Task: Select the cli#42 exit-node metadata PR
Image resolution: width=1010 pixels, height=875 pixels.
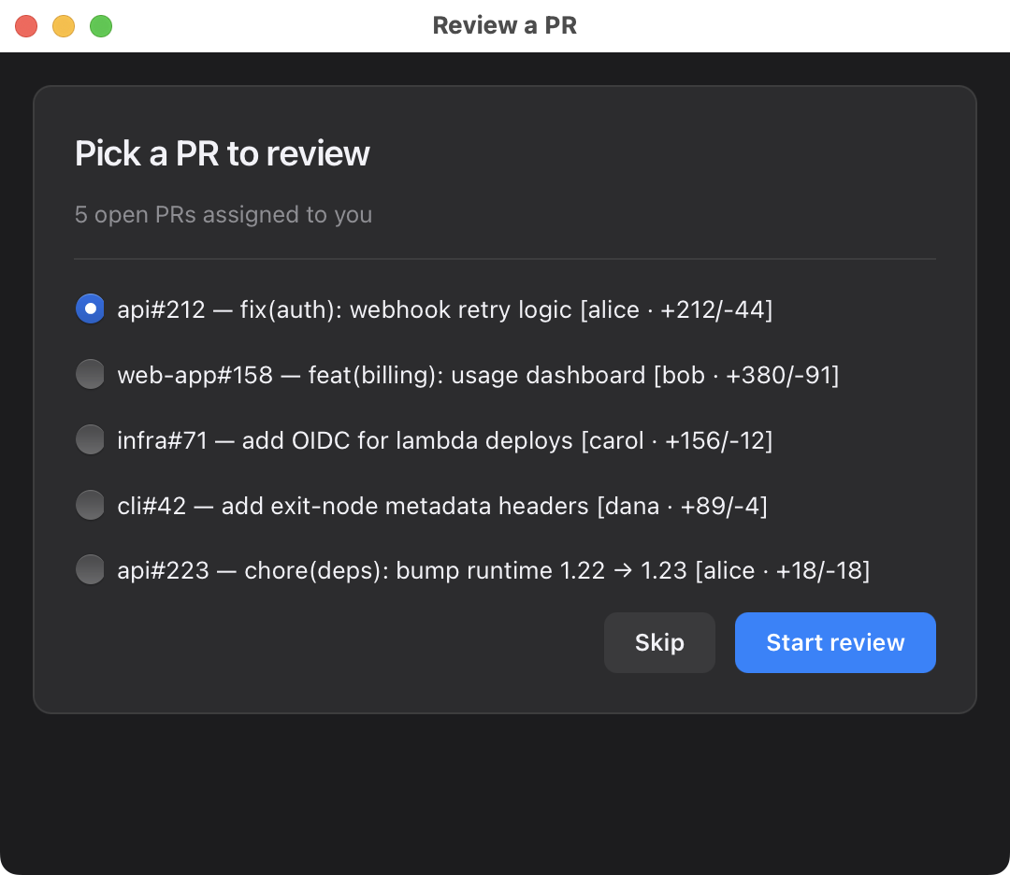Action: [x=90, y=504]
